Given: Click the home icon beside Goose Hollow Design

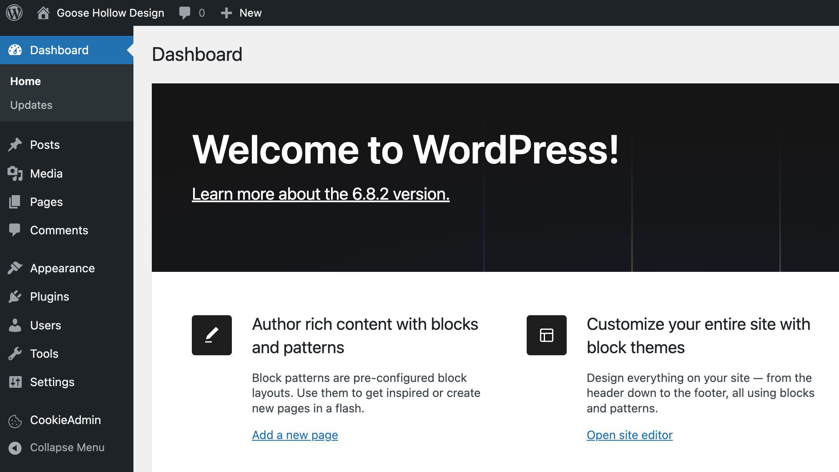Looking at the screenshot, I should point(43,13).
